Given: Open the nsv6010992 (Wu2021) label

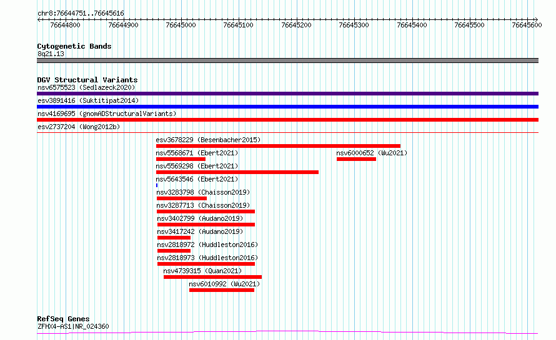Looking at the screenshot, I should click(224, 284).
